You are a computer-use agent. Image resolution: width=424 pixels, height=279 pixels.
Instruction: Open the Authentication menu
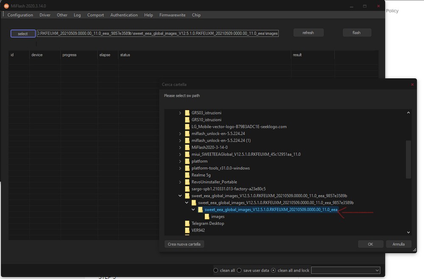(x=124, y=15)
